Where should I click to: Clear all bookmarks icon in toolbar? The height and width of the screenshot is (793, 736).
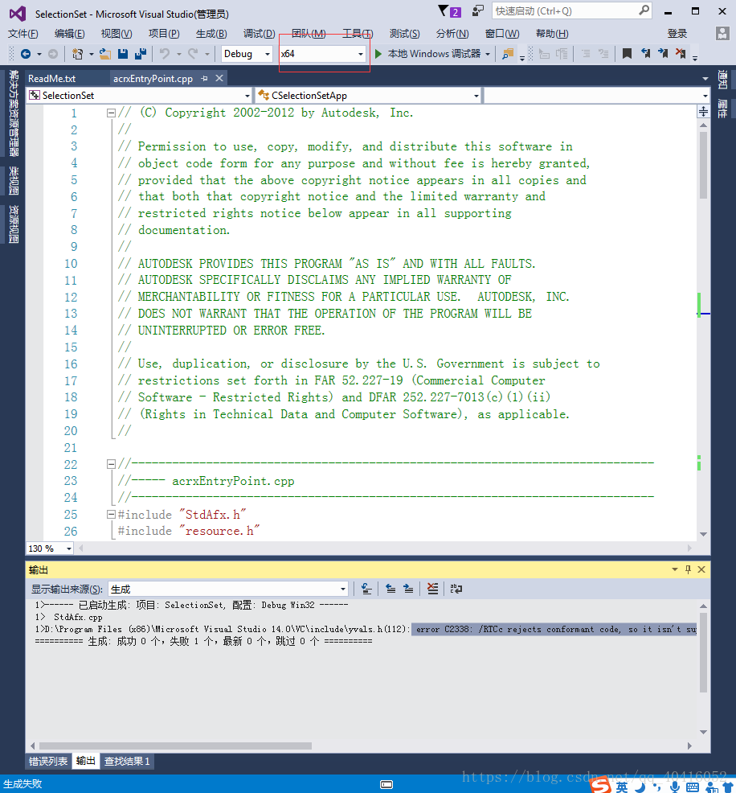(x=681, y=54)
